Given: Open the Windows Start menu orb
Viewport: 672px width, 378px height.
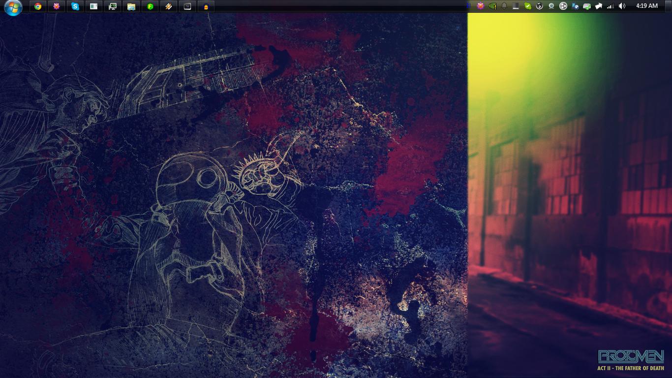Looking at the screenshot, I should tap(13, 7).
